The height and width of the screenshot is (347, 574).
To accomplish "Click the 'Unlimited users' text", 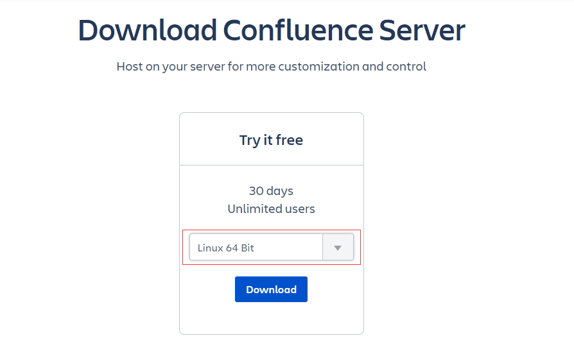I will tap(271, 209).
